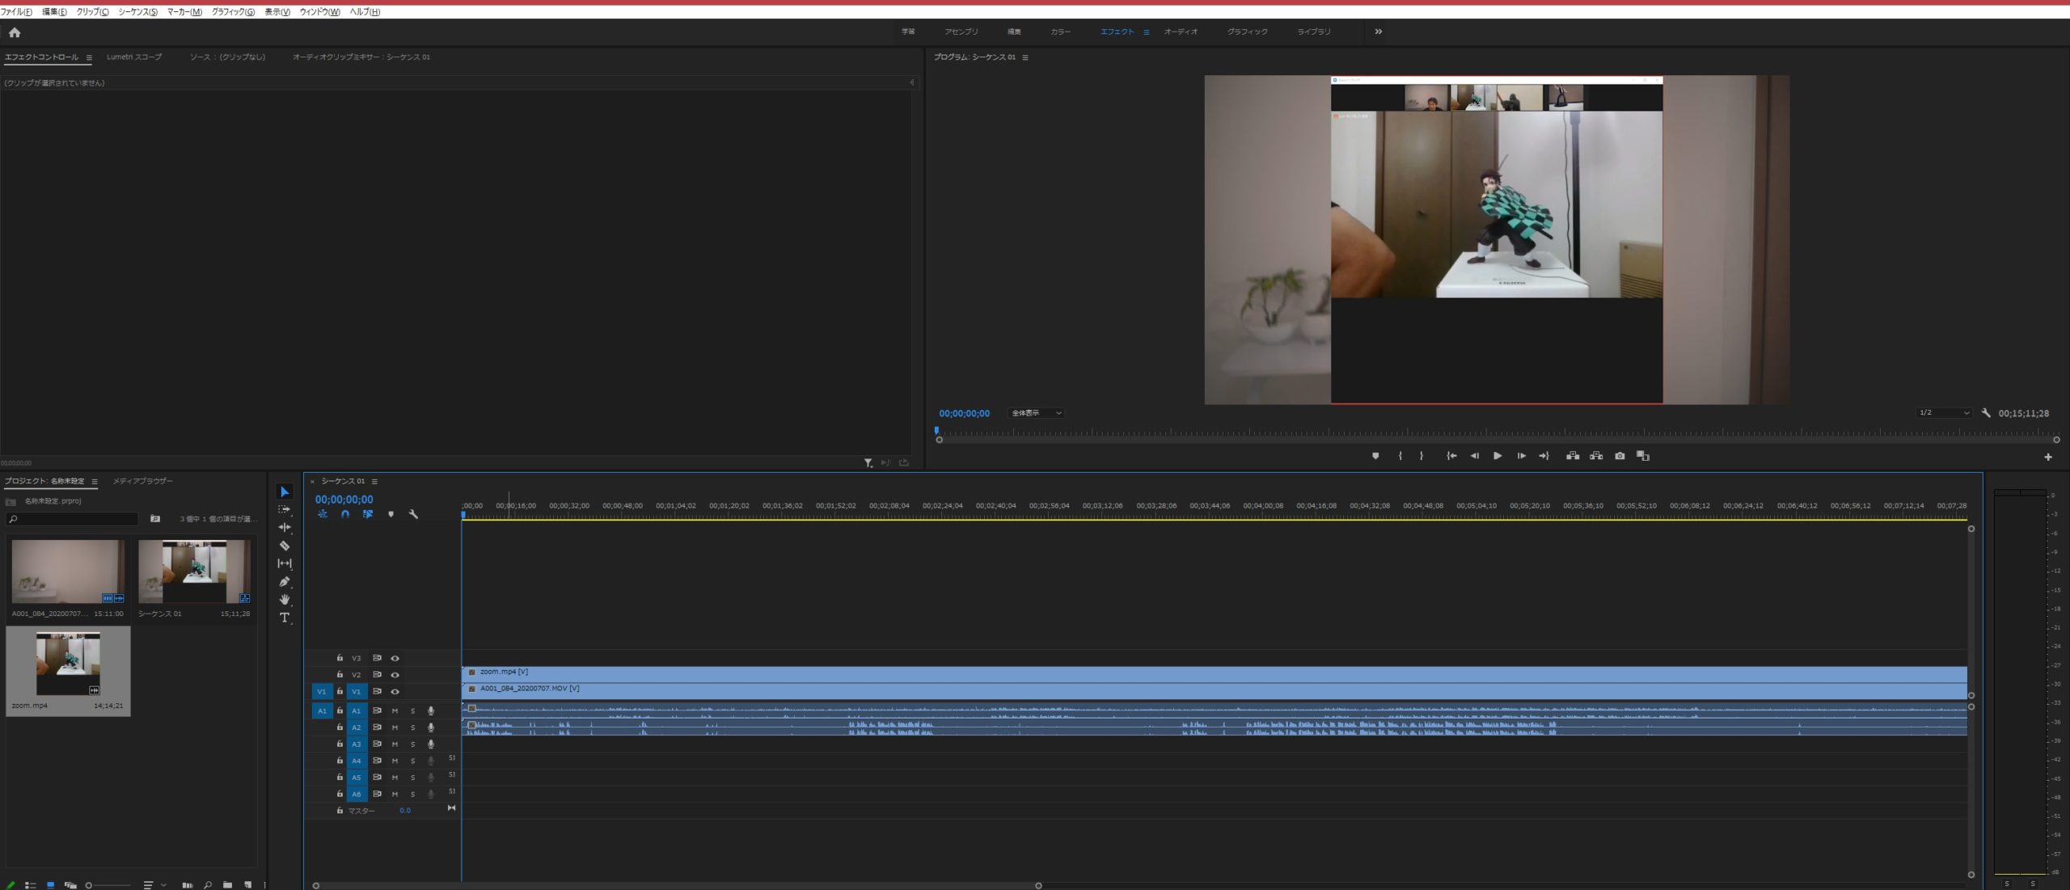The height and width of the screenshot is (890, 2070).
Task: Open playback resolution dropdown 1/2
Action: [1944, 413]
